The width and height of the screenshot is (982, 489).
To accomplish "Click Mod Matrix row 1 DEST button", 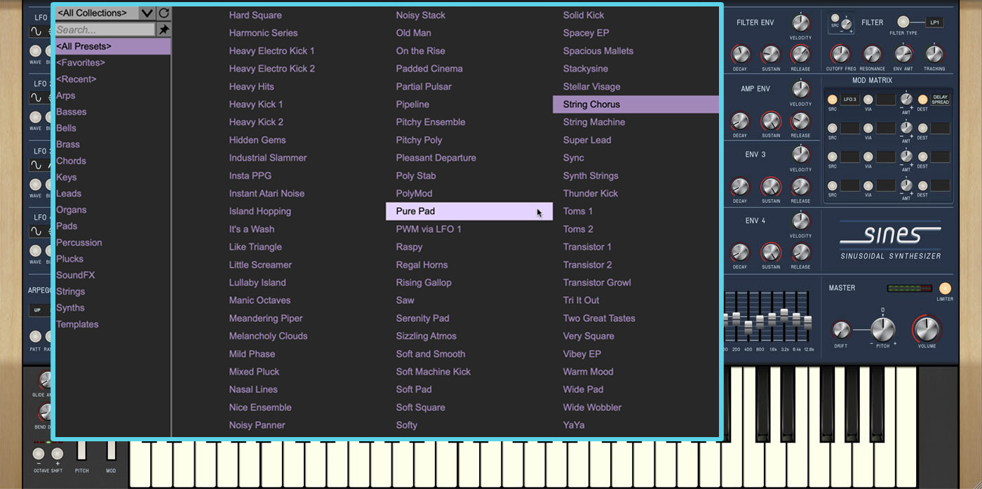I will coord(922,100).
